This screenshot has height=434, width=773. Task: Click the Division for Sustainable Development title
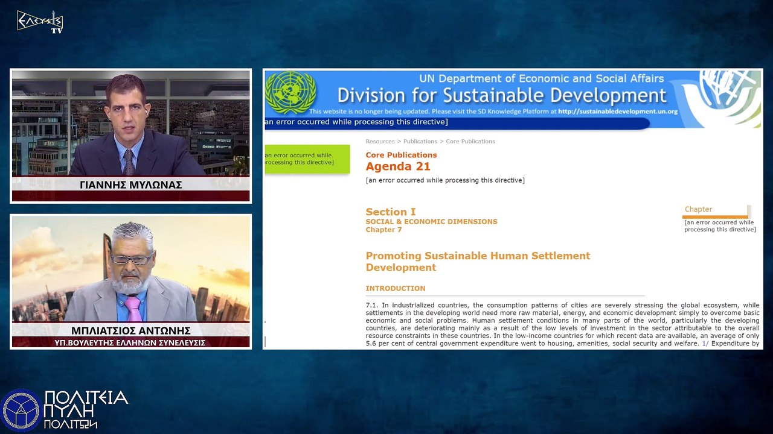502,95
